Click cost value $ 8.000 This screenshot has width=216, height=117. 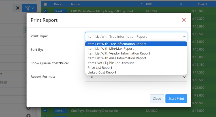199,95
